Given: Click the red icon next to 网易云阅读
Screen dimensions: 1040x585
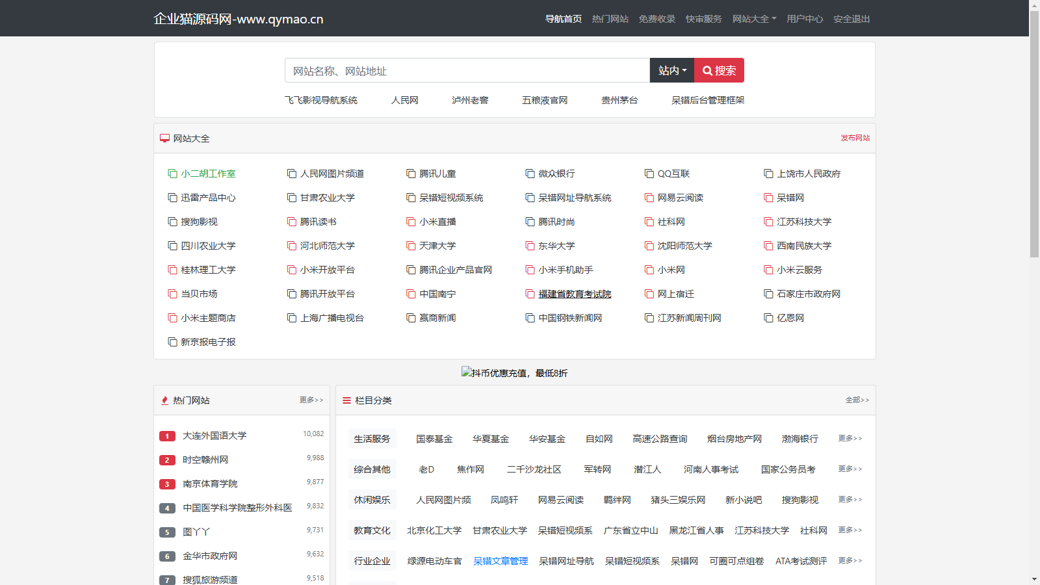Looking at the screenshot, I should (649, 198).
